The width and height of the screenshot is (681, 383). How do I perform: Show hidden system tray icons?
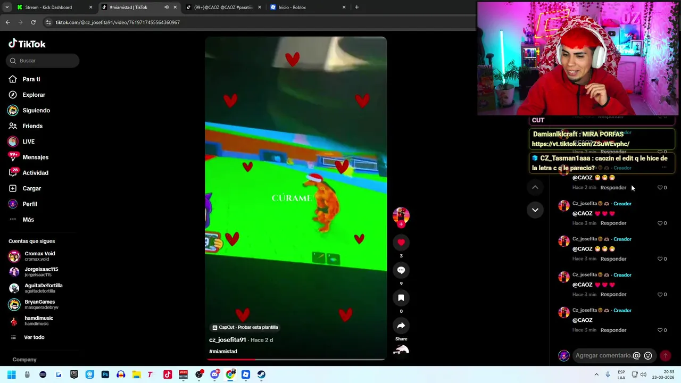point(596,374)
